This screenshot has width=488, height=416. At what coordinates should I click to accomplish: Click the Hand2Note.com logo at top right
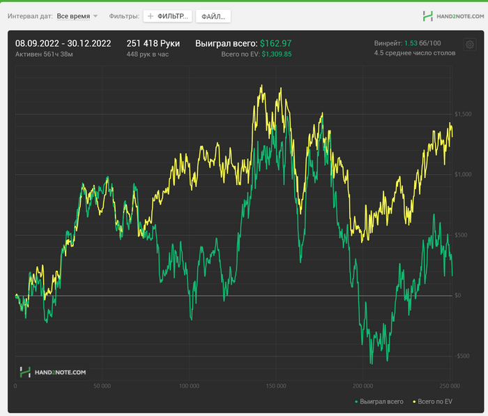click(453, 16)
